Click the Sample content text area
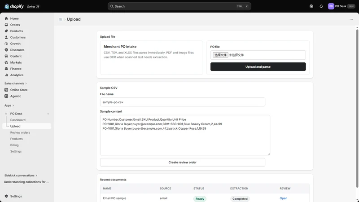The image size is (359, 202). [185, 135]
